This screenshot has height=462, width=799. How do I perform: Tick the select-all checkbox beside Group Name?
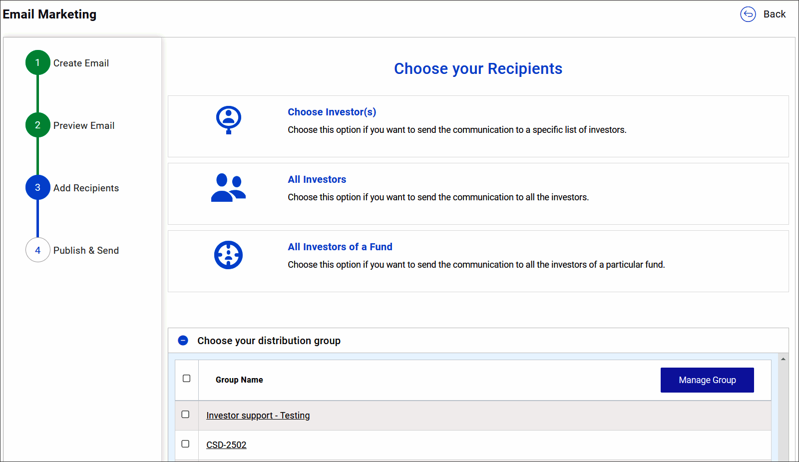pyautogui.click(x=186, y=379)
